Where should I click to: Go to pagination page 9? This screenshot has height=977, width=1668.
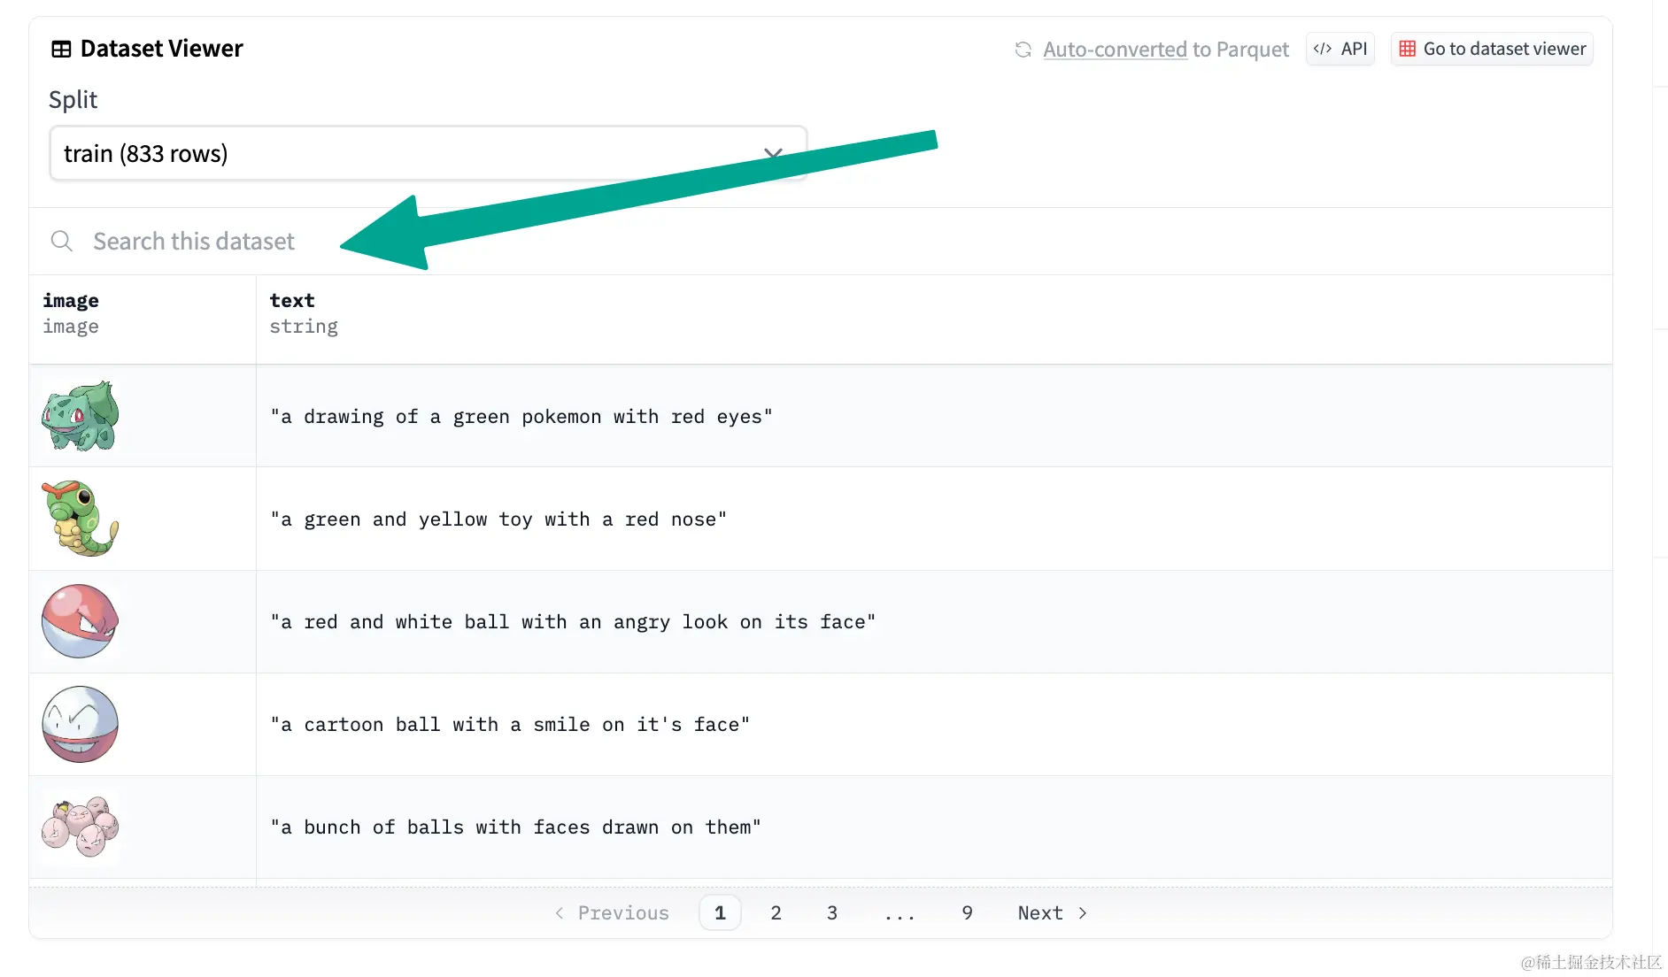coord(967,912)
